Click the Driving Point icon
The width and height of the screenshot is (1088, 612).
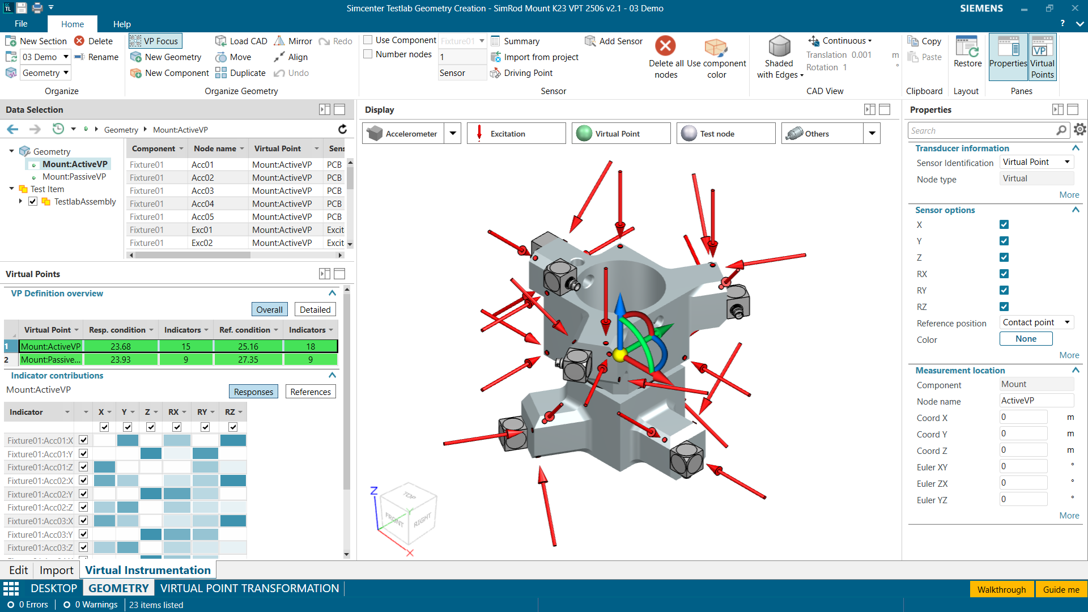pos(495,73)
